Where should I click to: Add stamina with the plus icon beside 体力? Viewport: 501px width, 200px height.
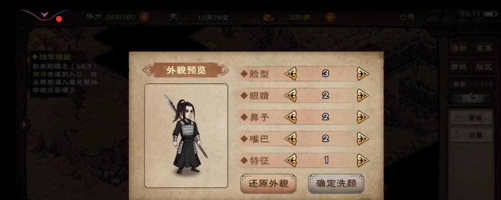click(145, 17)
